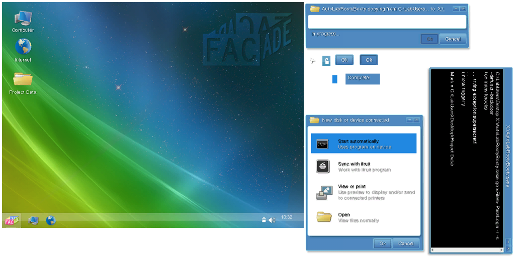Launch the computer icon in the taskbar
Viewport: 515px width, 257px height.
tap(33, 220)
